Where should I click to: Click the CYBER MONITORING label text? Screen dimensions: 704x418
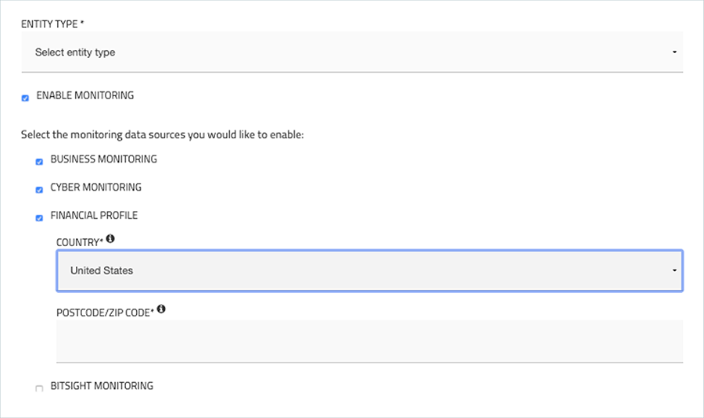pyautogui.click(x=95, y=188)
